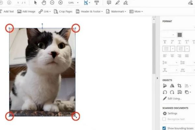Viewport: 195px width, 130px height.
Task: Center align the text
Action: [x=172, y=56]
